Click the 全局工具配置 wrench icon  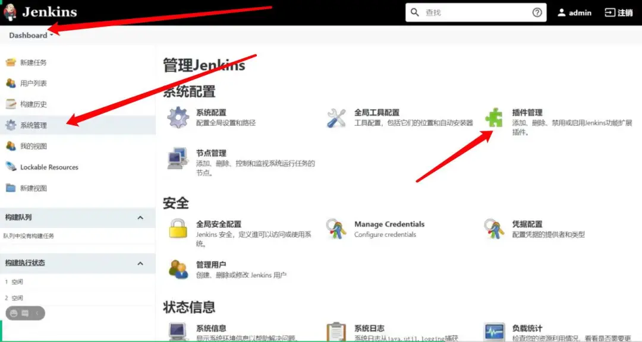click(336, 118)
